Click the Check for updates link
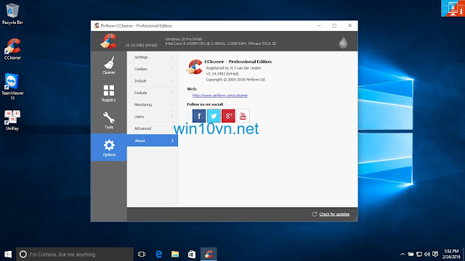The image size is (465, 261). pos(334,214)
